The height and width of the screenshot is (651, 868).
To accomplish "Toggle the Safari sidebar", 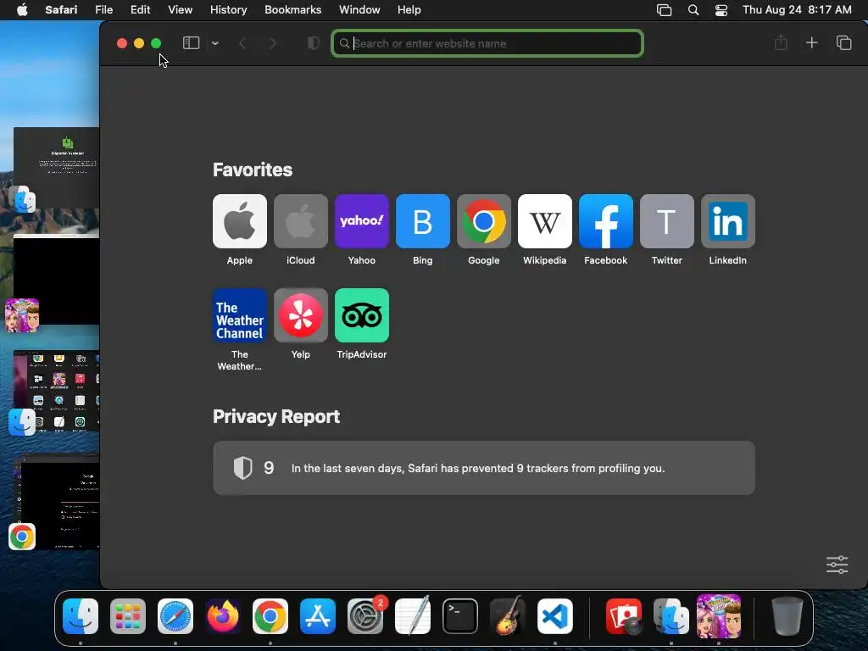I will point(191,43).
